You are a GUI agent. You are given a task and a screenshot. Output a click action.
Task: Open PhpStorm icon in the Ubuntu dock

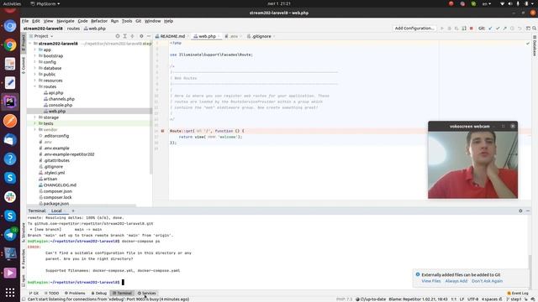click(x=10, y=102)
